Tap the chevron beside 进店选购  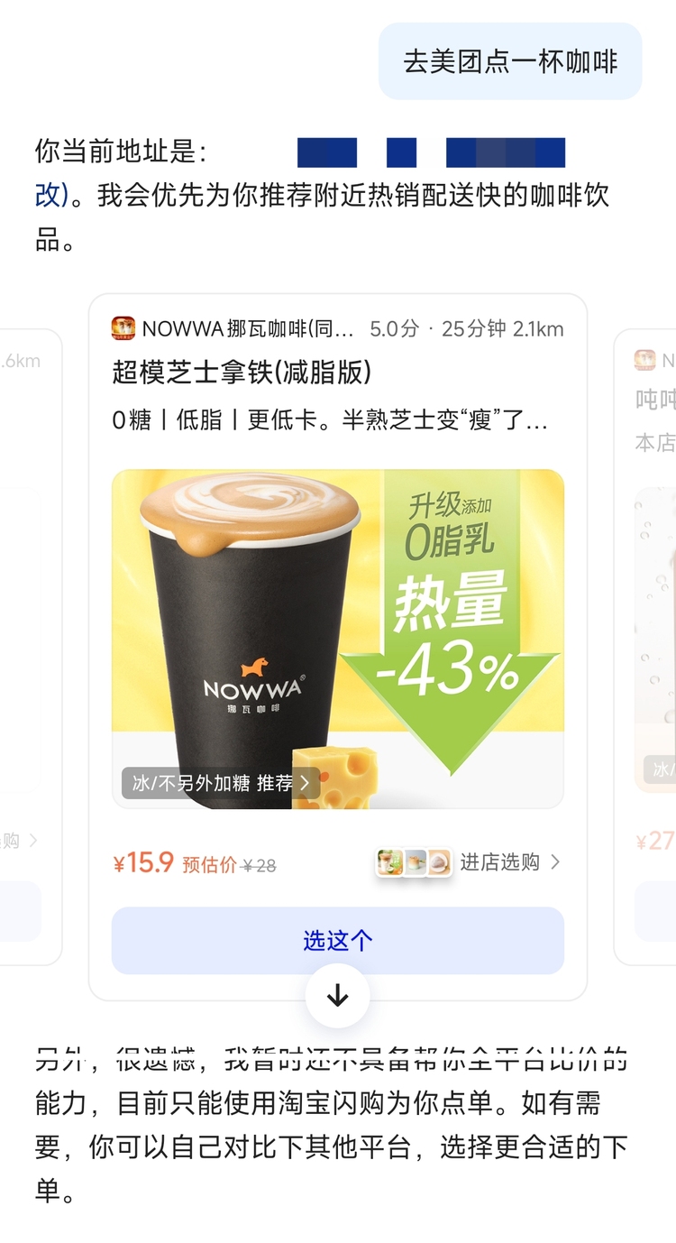(555, 862)
